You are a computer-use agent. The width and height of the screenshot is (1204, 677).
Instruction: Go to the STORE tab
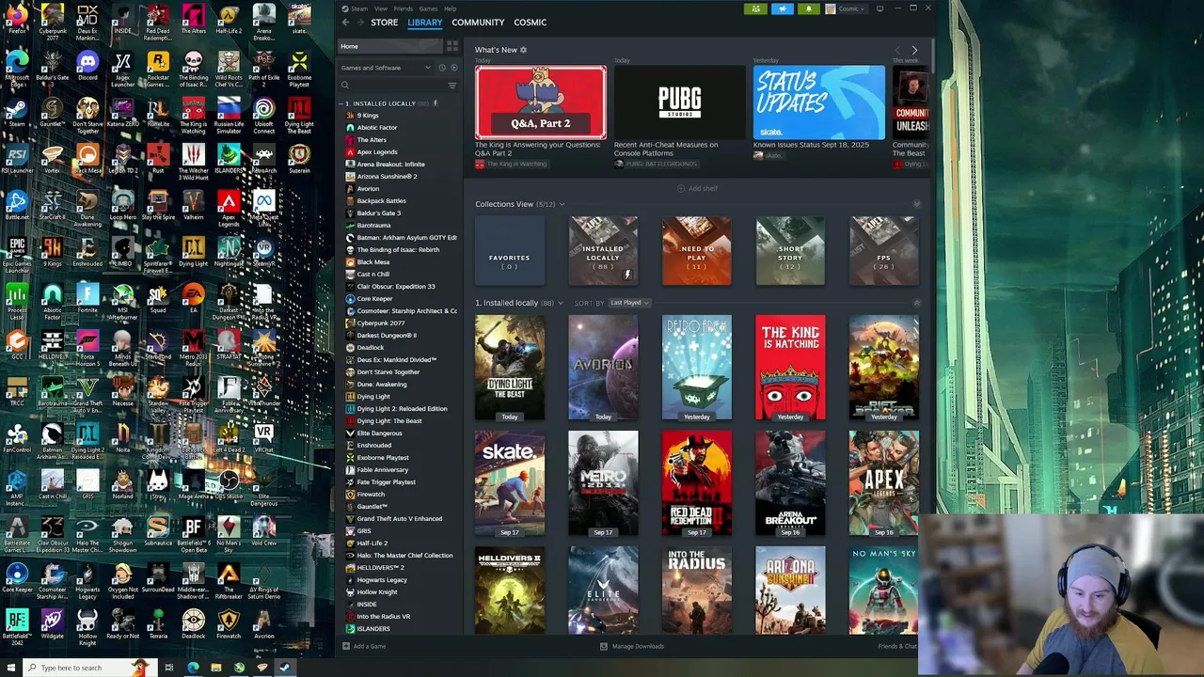pos(384,22)
